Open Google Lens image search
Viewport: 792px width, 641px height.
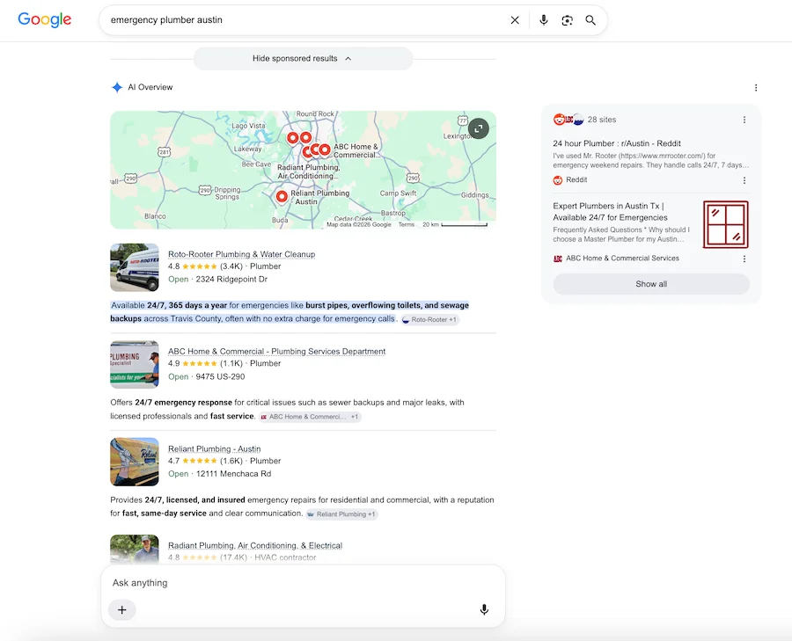tap(568, 20)
